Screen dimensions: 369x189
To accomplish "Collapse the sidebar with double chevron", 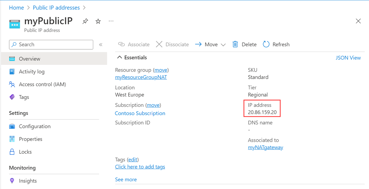I will (x=101, y=45).
